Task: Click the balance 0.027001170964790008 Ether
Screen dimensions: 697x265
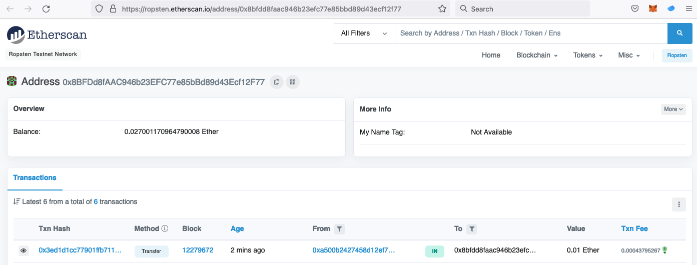Action: (x=172, y=131)
